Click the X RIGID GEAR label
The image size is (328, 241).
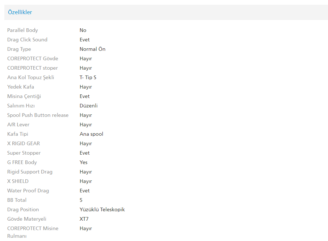24,143
